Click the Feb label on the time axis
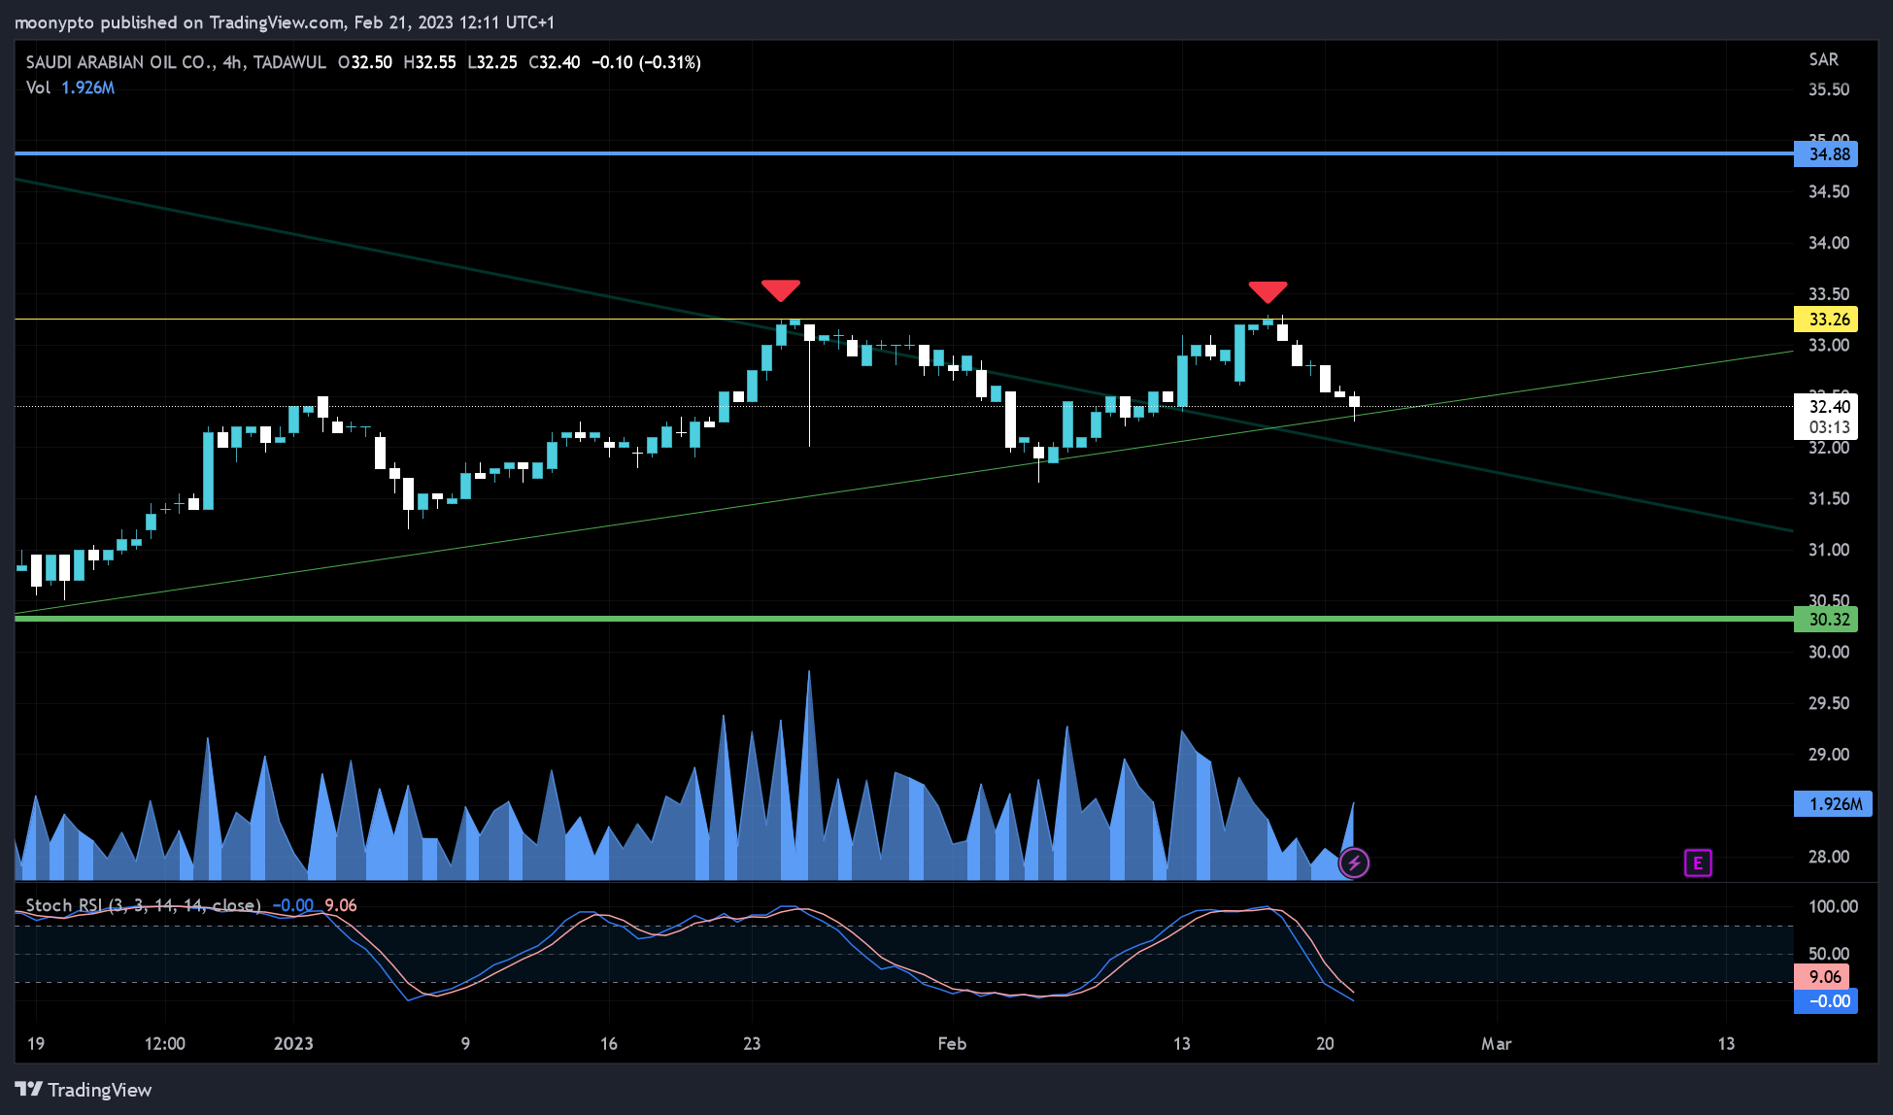Viewport: 1893px width, 1115px height. point(952,1043)
